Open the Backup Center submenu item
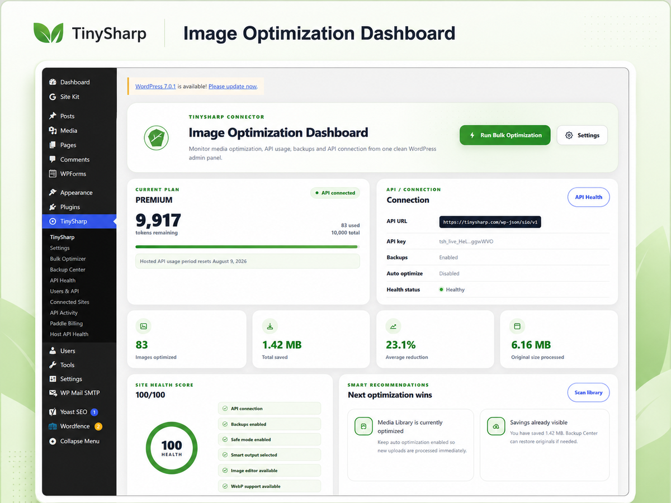Viewport: 671px width, 503px height. pos(68,269)
